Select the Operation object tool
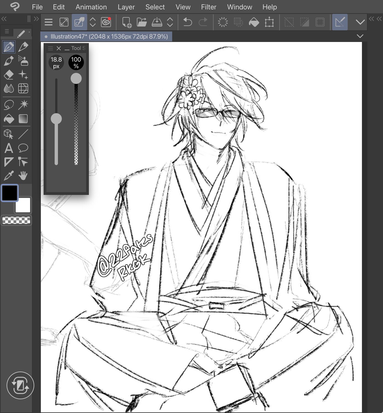This screenshot has height=413, width=383. click(9, 134)
